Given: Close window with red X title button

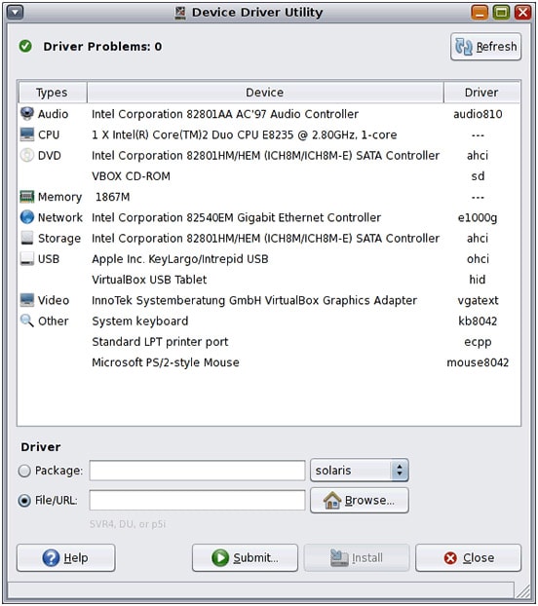Looking at the screenshot, I should [x=522, y=13].
